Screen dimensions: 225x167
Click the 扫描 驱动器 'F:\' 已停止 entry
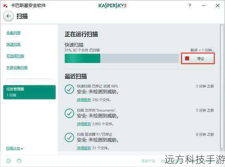[x=94, y=134]
